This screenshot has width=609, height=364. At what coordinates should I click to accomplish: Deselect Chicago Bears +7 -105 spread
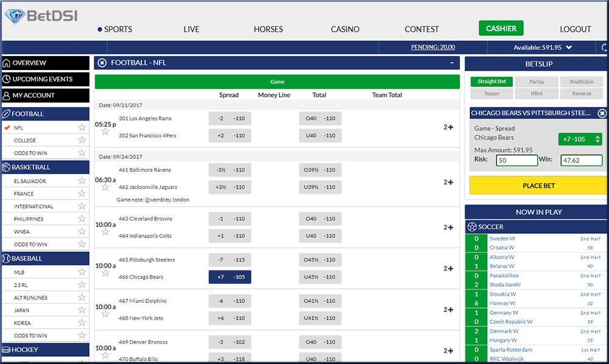[230, 277]
